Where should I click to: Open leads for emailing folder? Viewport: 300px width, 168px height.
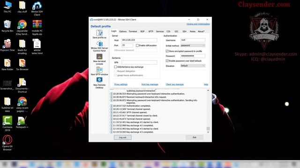tap(22, 47)
